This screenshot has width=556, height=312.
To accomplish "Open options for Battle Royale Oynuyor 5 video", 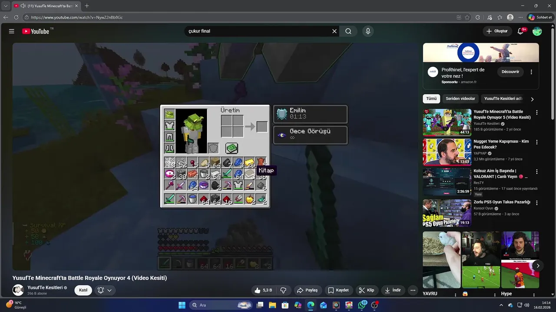I will (x=537, y=113).
